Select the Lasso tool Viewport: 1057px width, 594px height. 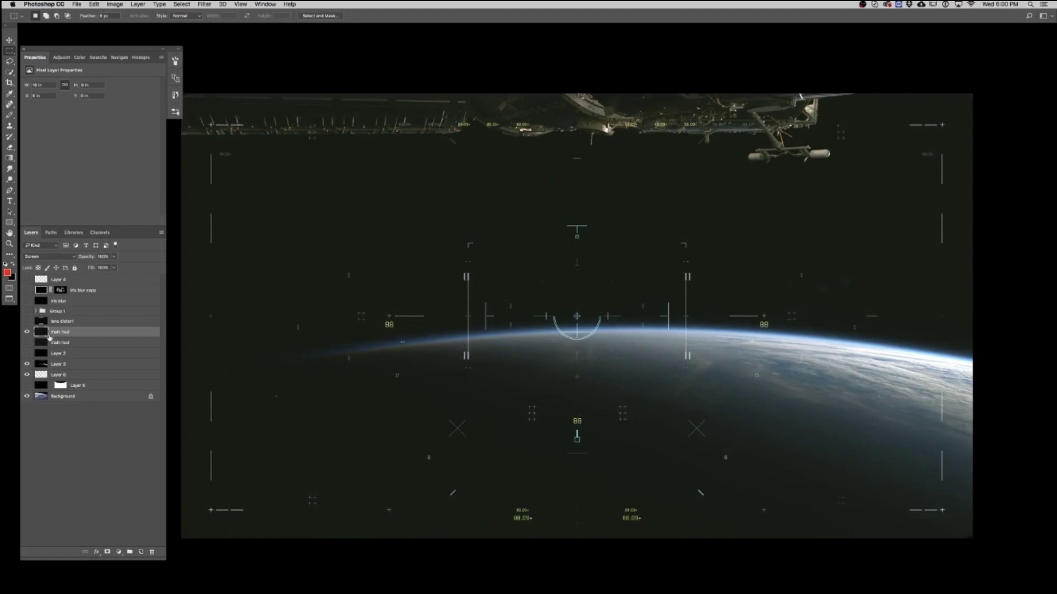(x=9, y=61)
